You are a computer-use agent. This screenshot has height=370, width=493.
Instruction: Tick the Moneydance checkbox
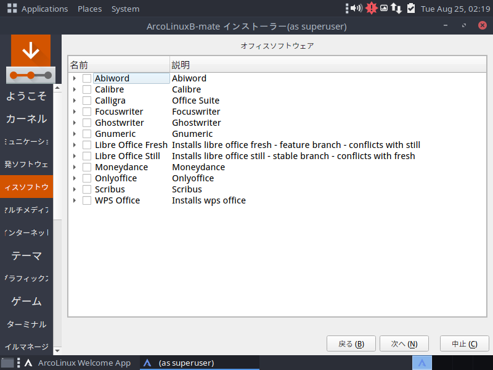pyautogui.click(x=87, y=167)
